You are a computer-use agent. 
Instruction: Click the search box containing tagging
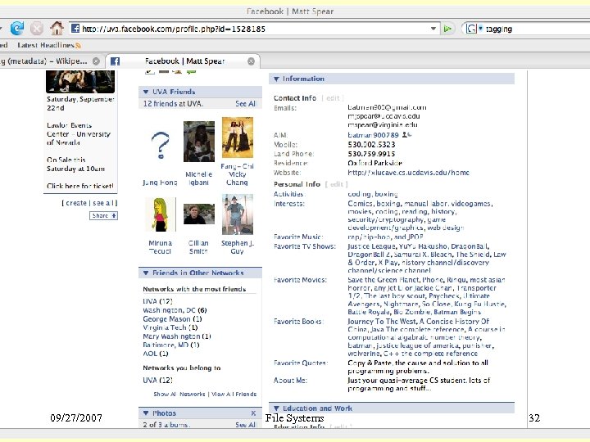click(536, 29)
